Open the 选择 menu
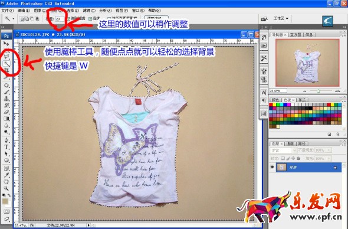The image size is (348, 229). click(x=73, y=11)
